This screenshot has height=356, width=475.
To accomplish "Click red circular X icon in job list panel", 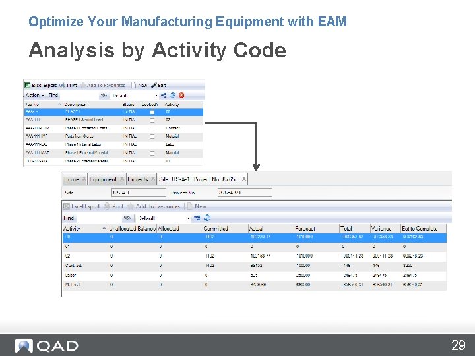I will [x=181, y=96].
